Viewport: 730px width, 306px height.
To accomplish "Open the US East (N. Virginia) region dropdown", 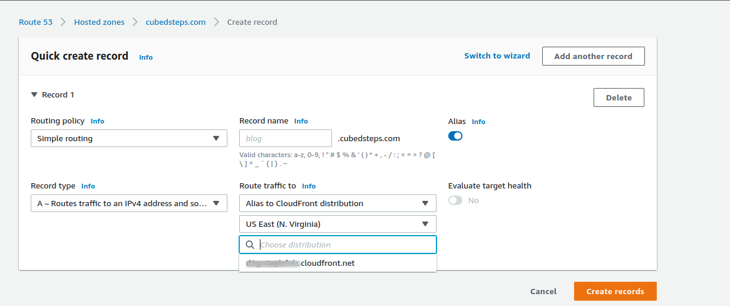I will tap(337, 224).
